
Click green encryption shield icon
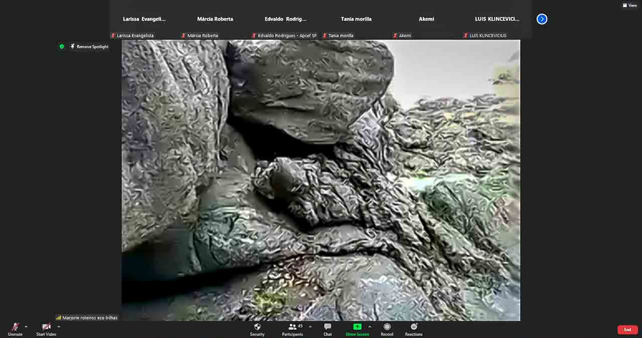(62, 47)
